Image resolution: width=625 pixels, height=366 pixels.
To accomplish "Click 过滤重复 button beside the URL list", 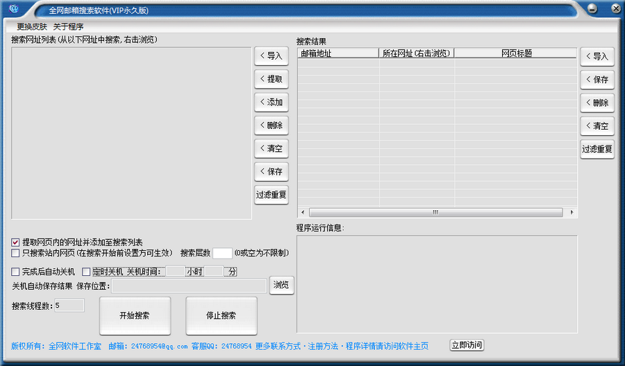I will [272, 195].
